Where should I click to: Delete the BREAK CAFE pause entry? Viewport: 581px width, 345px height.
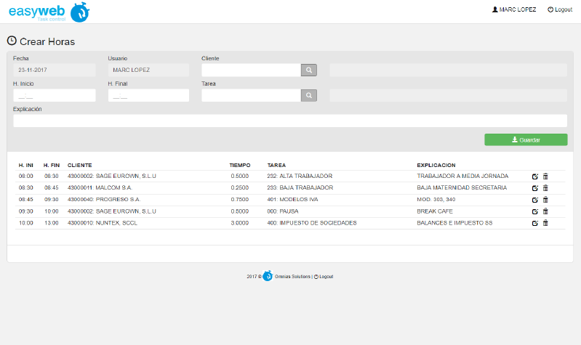click(x=545, y=211)
